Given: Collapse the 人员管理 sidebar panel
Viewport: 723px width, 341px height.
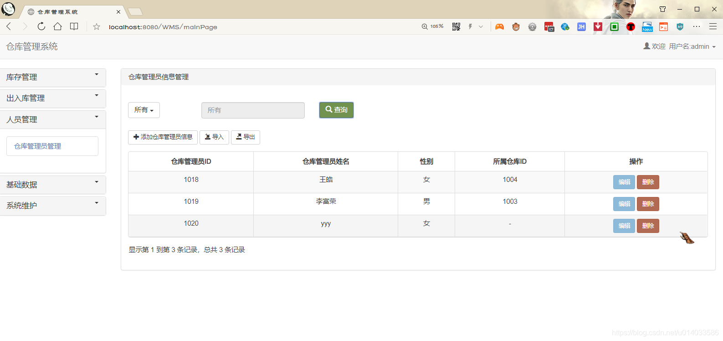Looking at the screenshot, I should (53, 119).
